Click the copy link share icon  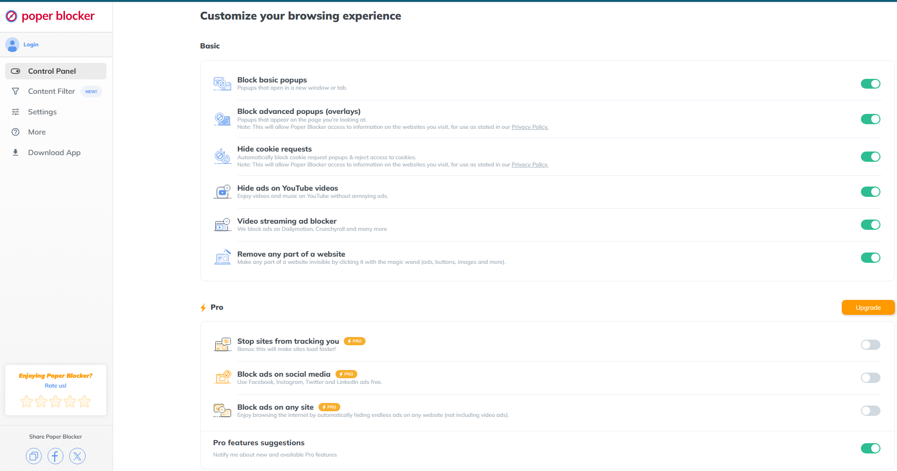[x=34, y=456]
